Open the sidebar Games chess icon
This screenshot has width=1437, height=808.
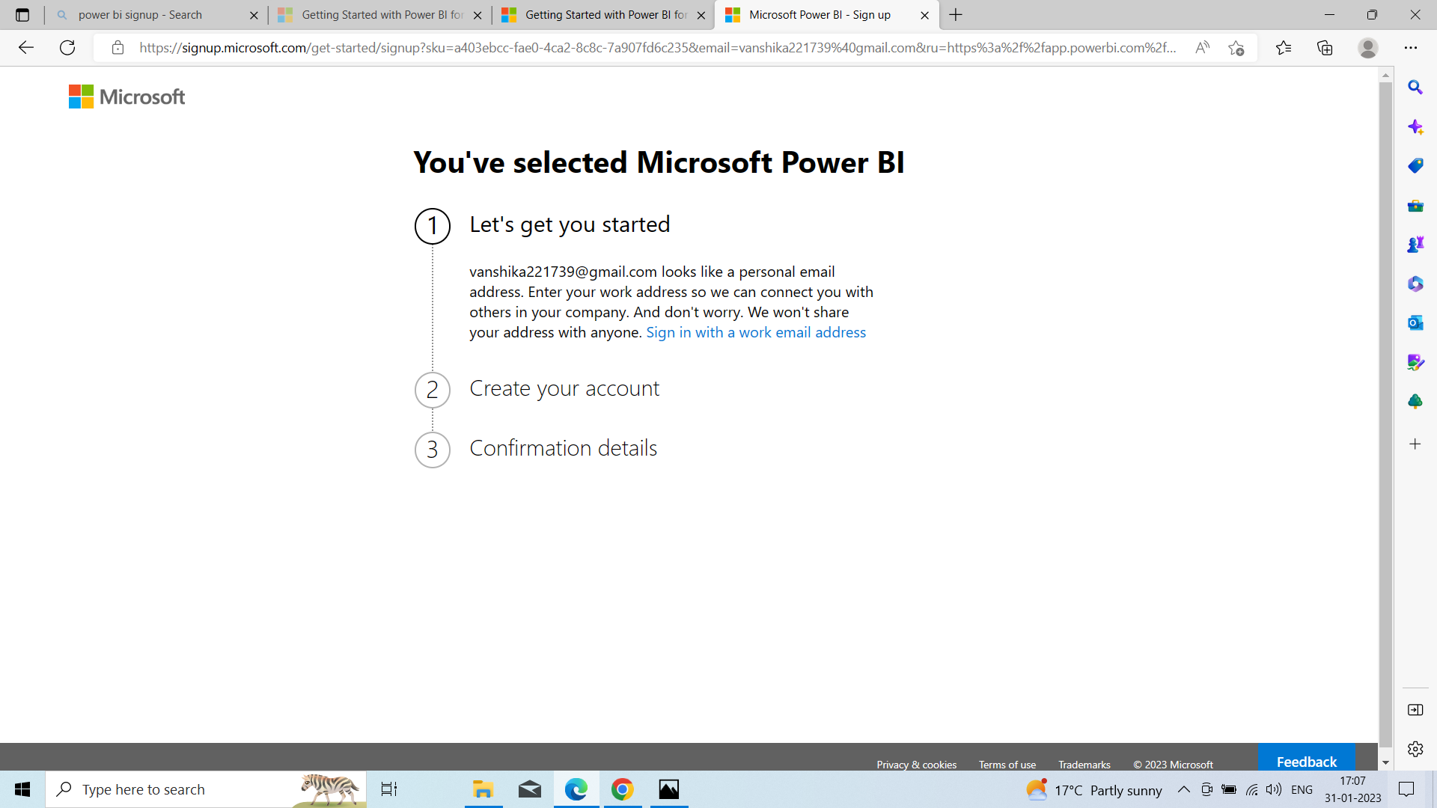click(x=1415, y=245)
